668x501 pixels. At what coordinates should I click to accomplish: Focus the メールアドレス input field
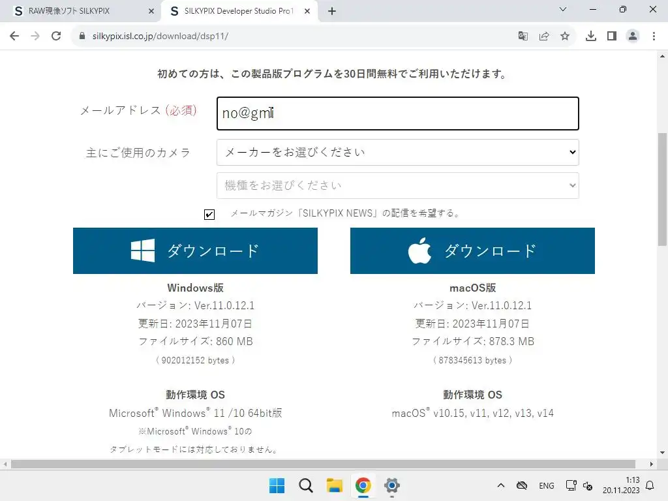pos(398,114)
